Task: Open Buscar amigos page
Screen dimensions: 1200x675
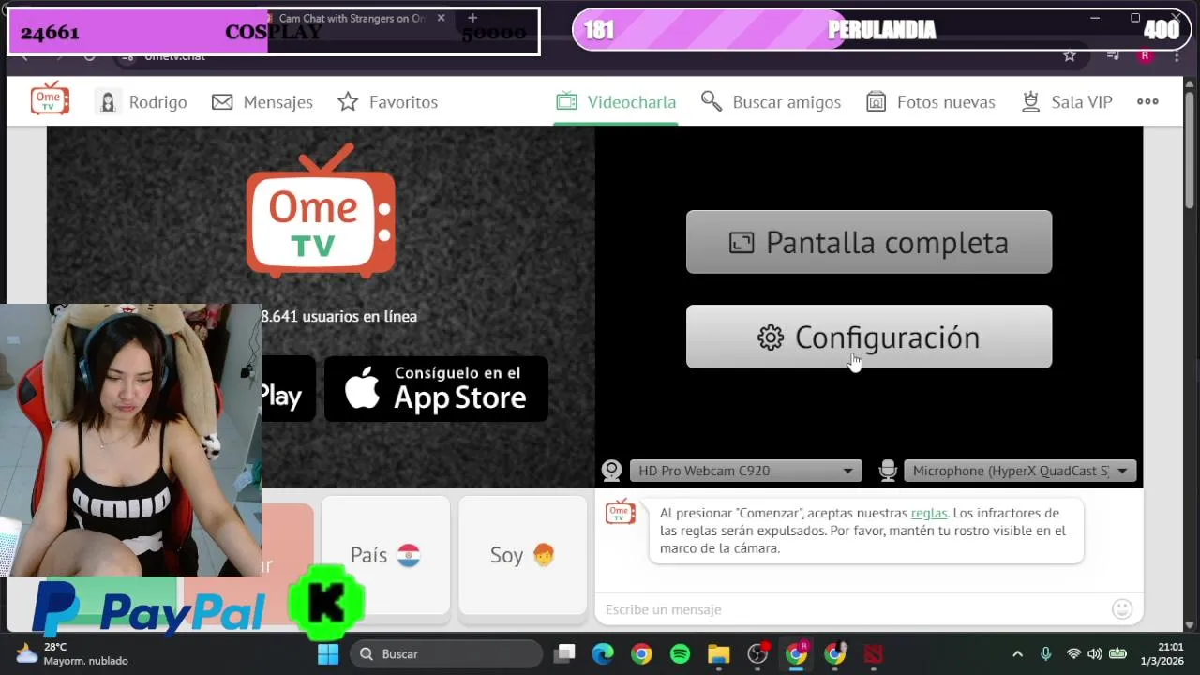Action: coord(771,102)
